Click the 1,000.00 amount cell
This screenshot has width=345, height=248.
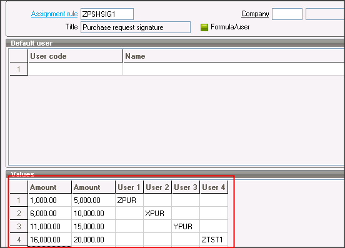(x=50, y=200)
